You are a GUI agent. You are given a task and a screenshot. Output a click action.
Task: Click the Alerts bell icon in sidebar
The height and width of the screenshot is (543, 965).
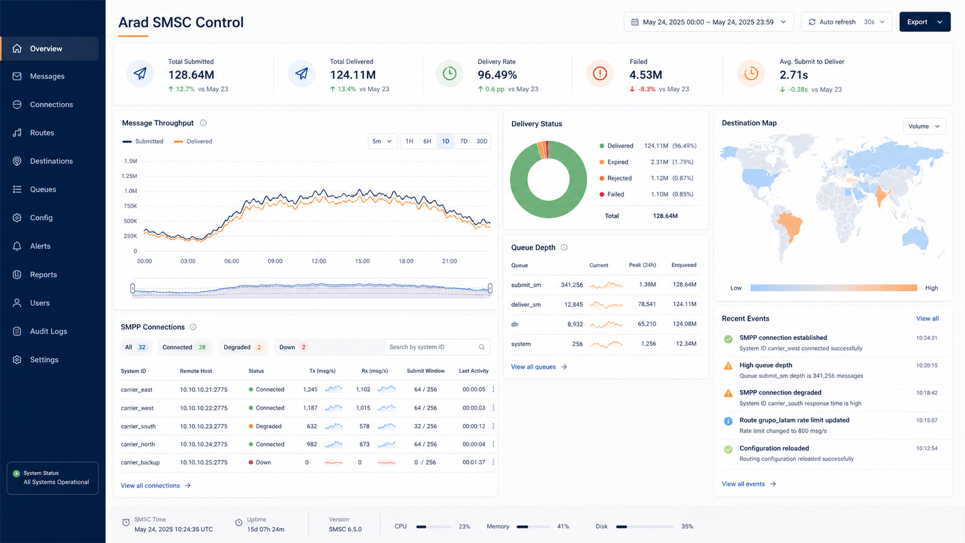[x=17, y=246]
